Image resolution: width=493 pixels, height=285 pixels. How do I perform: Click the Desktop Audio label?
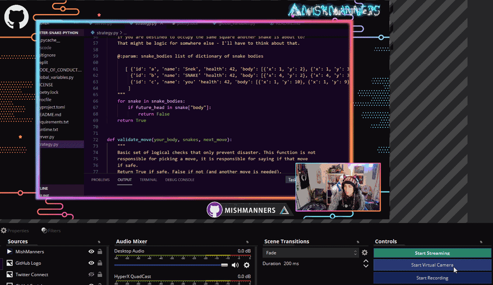pos(129,251)
